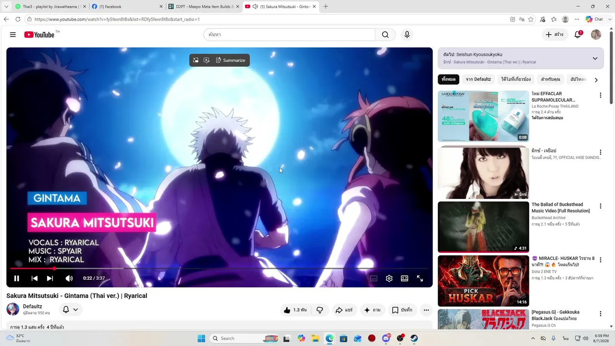This screenshot has width=615, height=346.
Task: Open options for the HUSKAR video
Action: tap(600, 260)
